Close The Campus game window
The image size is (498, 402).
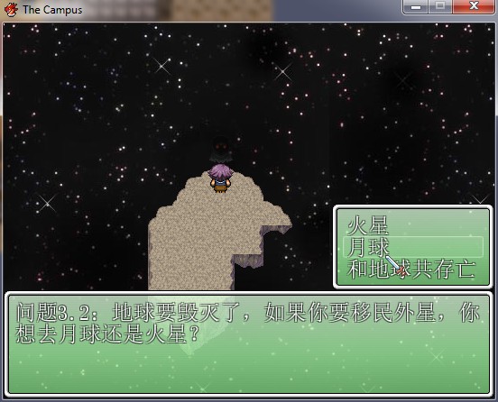point(474,6)
